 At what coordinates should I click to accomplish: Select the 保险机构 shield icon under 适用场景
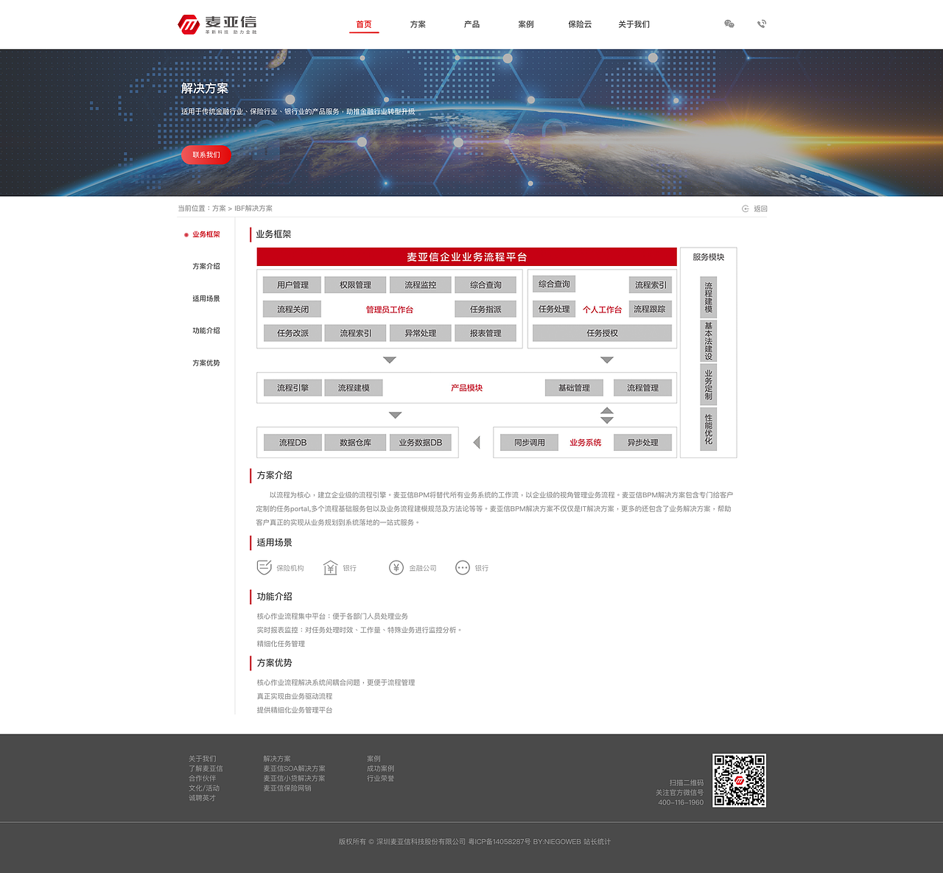pyautogui.click(x=264, y=567)
